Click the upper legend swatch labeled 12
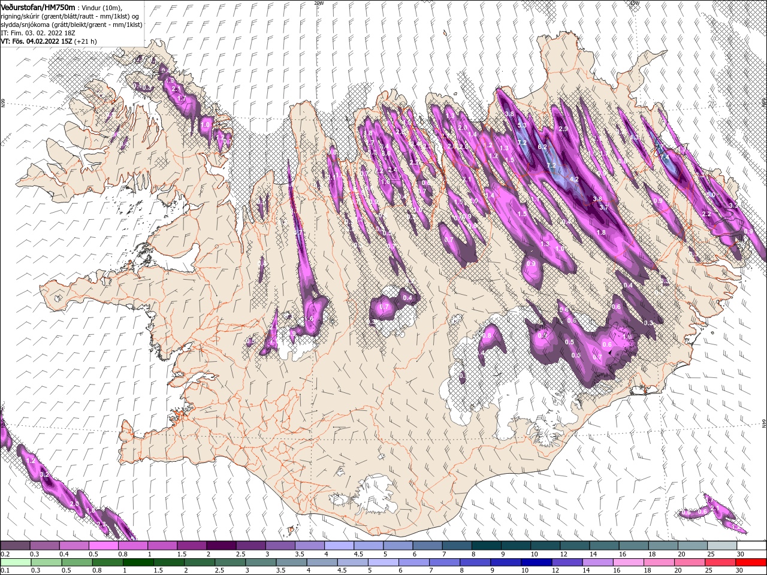This screenshot has height=575, width=767. click(x=575, y=545)
